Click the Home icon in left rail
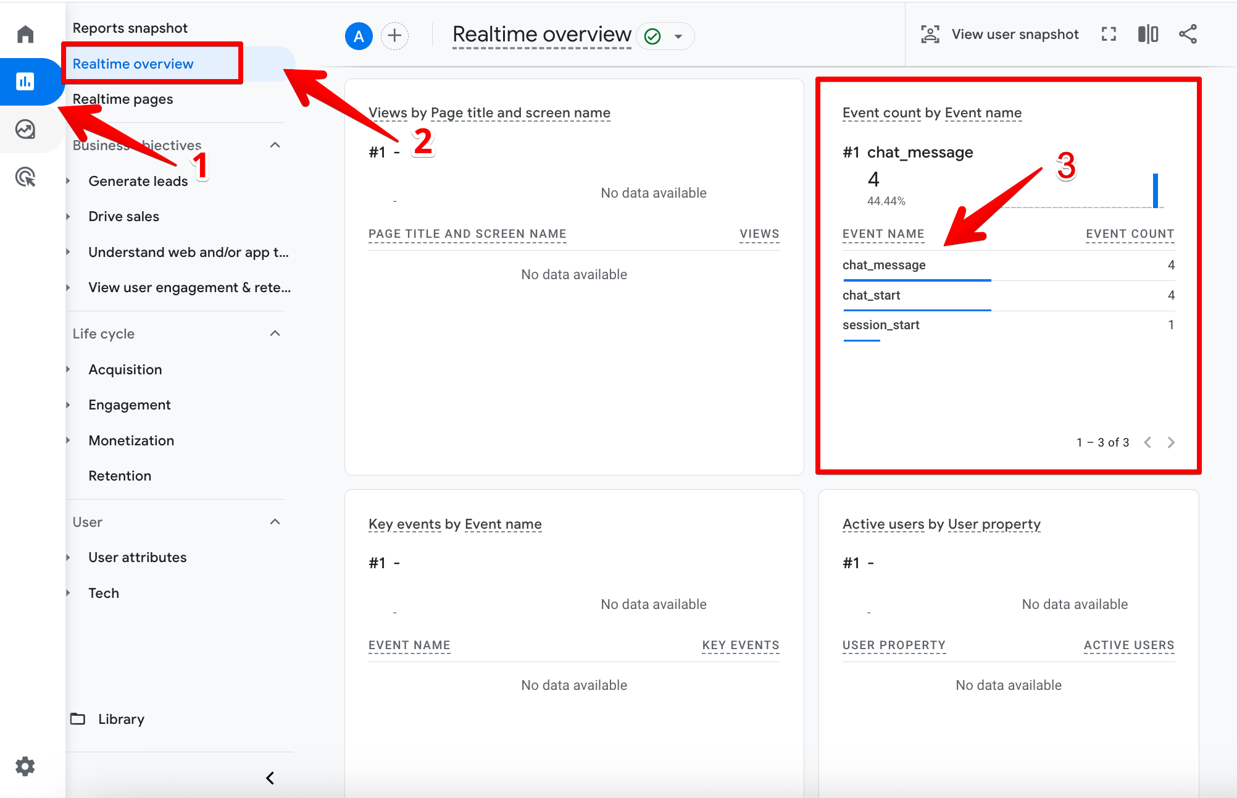Image resolution: width=1237 pixels, height=798 pixels. (25, 34)
